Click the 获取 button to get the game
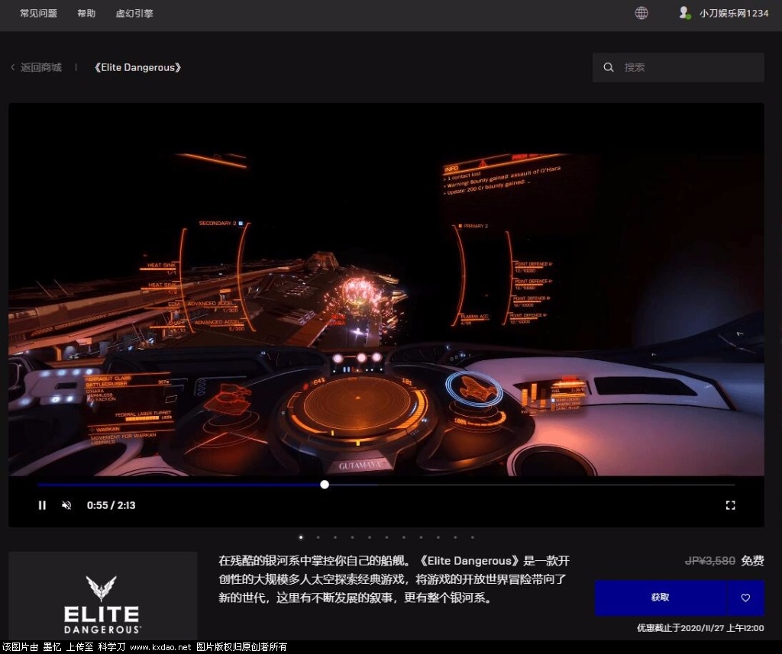The height and width of the screenshot is (654, 782). click(660, 598)
